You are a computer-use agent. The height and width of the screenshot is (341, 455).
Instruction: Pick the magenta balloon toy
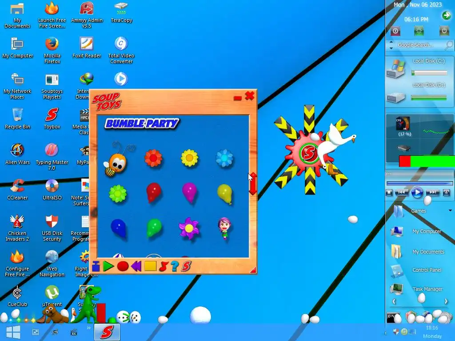pyautogui.click(x=189, y=193)
